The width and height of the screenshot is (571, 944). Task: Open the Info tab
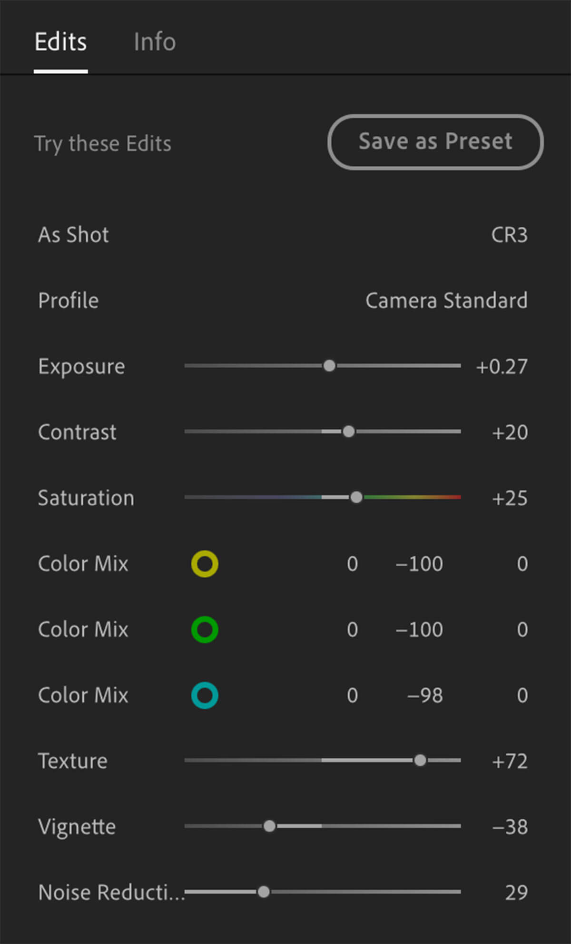click(155, 42)
